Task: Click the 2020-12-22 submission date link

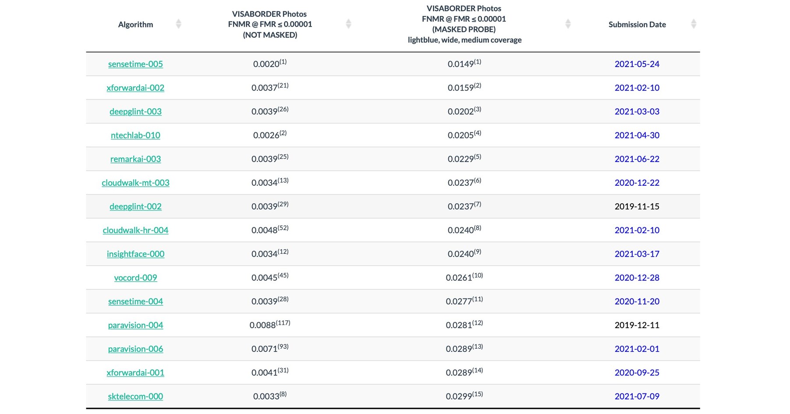Action: point(637,183)
